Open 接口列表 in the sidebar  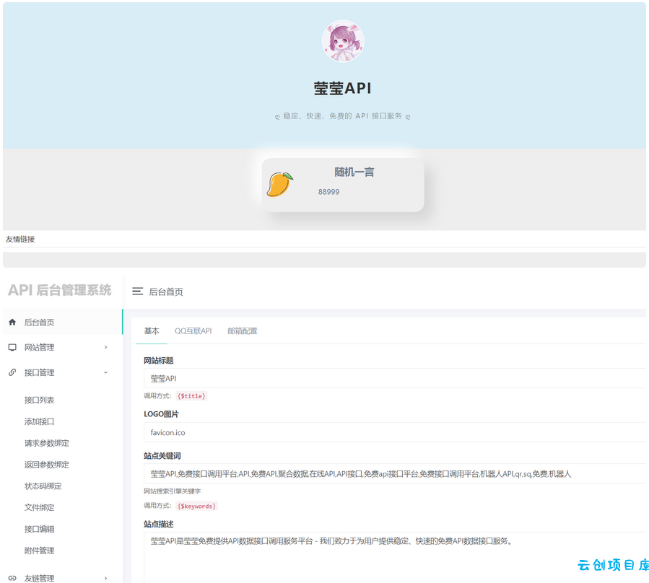[x=39, y=400]
